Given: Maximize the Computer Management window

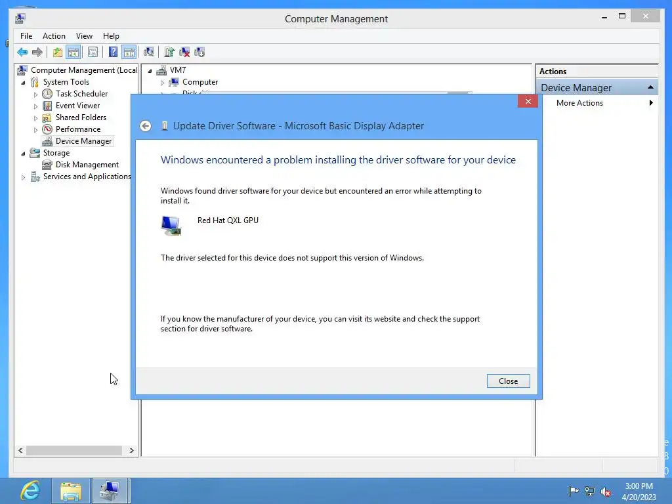Looking at the screenshot, I should click(x=622, y=16).
